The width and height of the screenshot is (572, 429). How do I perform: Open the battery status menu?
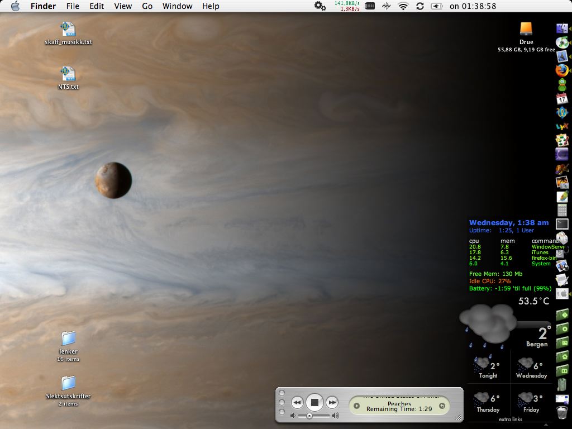click(x=437, y=6)
